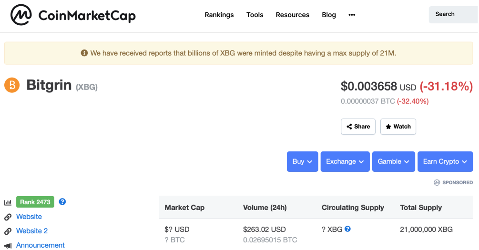
Task: Open the Website link
Action: point(29,216)
